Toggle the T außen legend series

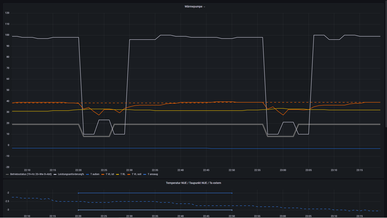click(x=95, y=174)
